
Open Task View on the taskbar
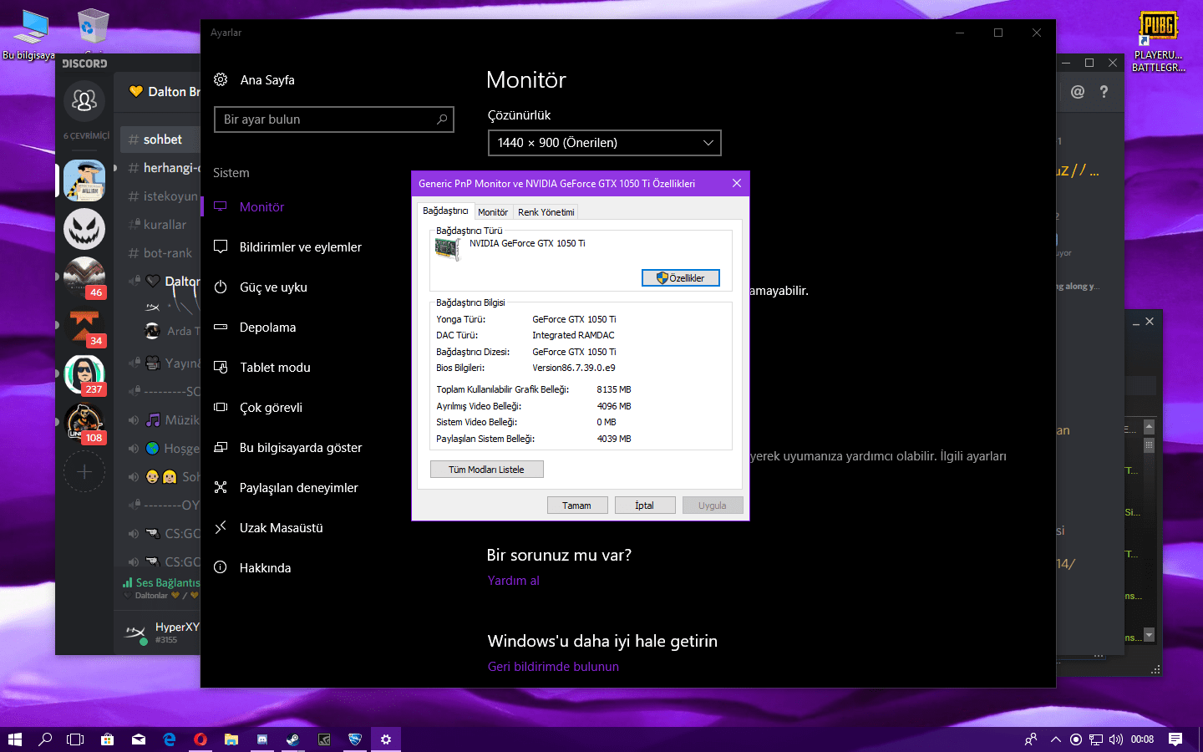pyautogui.click(x=75, y=739)
